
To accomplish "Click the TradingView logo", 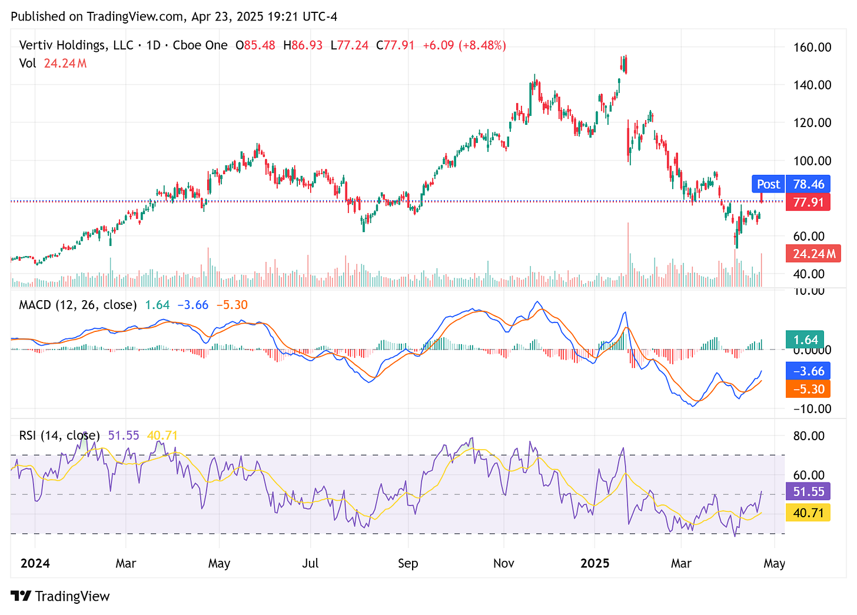I will click(59, 596).
